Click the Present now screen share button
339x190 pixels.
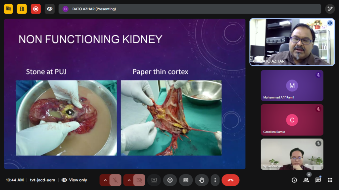(154, 180)
